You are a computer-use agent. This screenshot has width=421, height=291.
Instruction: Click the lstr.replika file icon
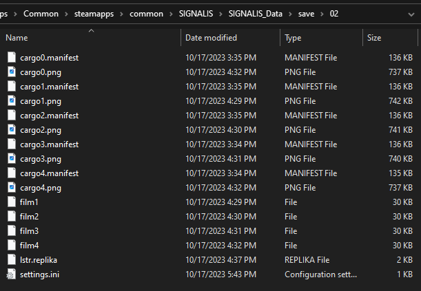[11, 260]
